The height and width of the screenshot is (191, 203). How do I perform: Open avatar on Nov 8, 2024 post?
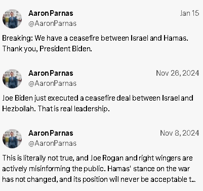12,139
